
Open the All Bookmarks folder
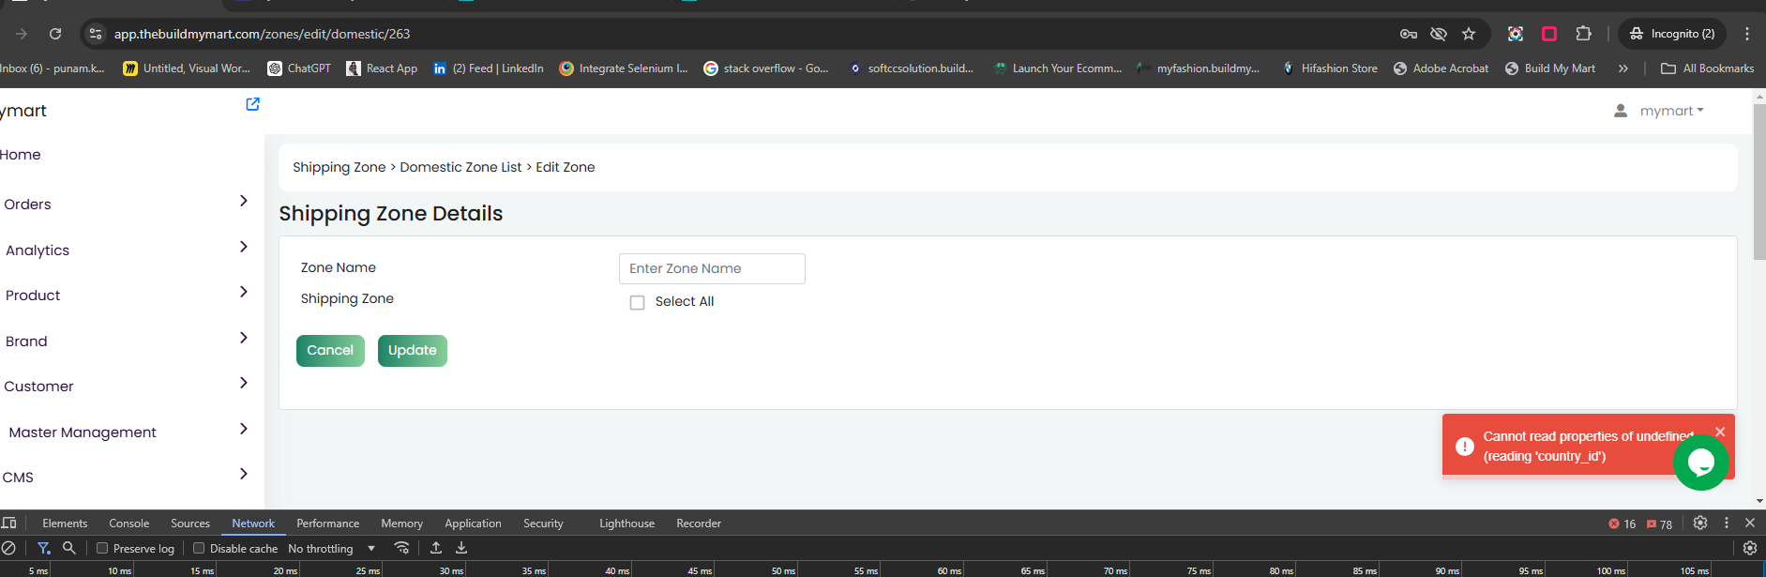click(x=1707, y=68)
